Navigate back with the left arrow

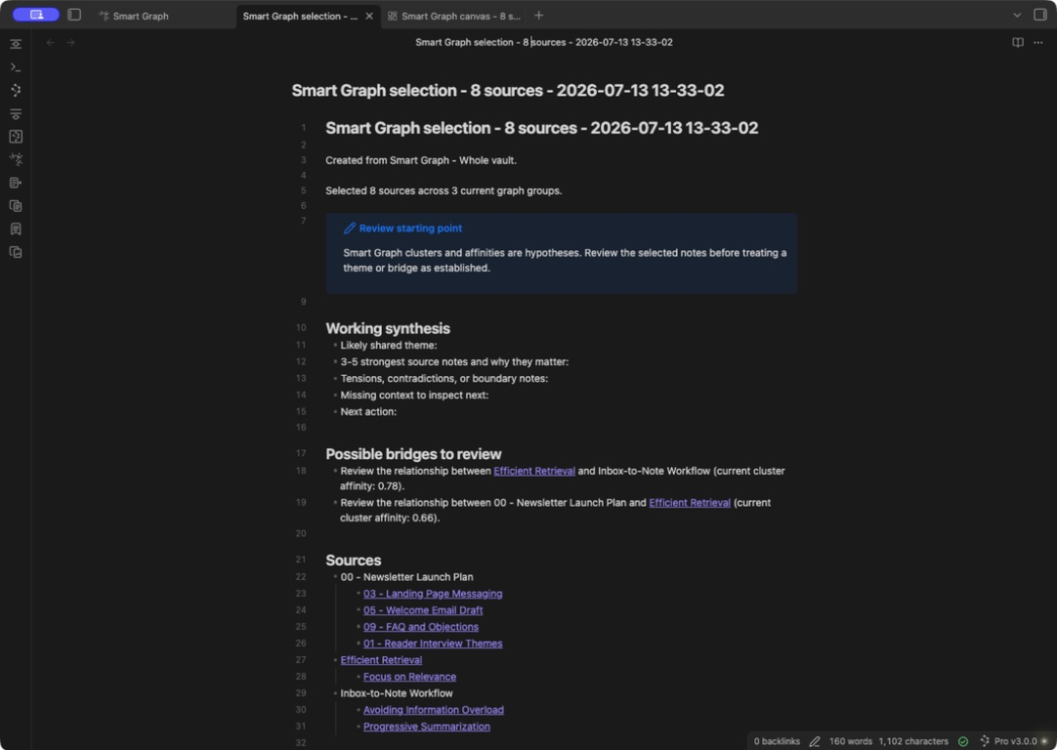pyautogui.click(x=50, y=42)
